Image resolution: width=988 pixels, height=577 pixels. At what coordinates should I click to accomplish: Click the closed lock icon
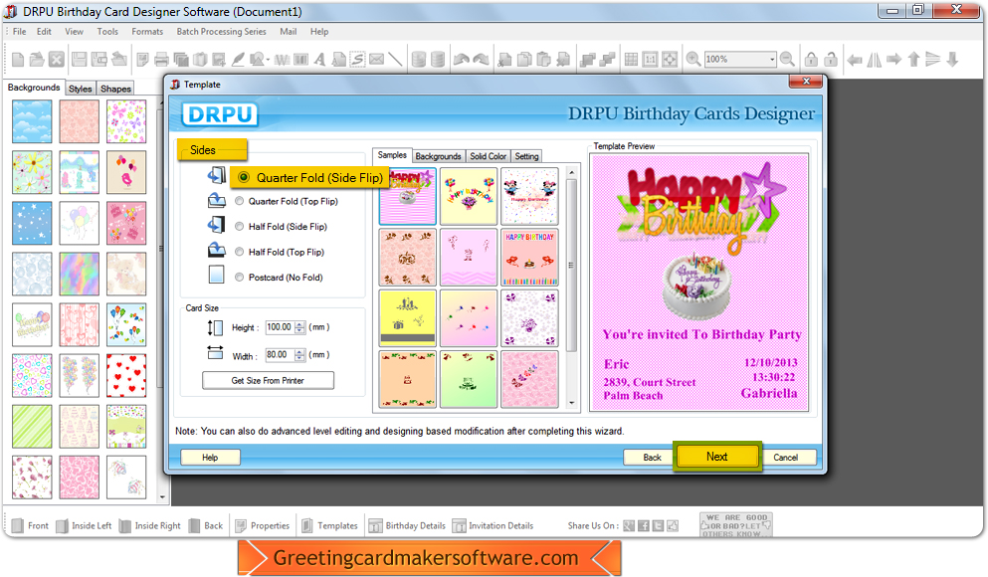coord(812,60)
